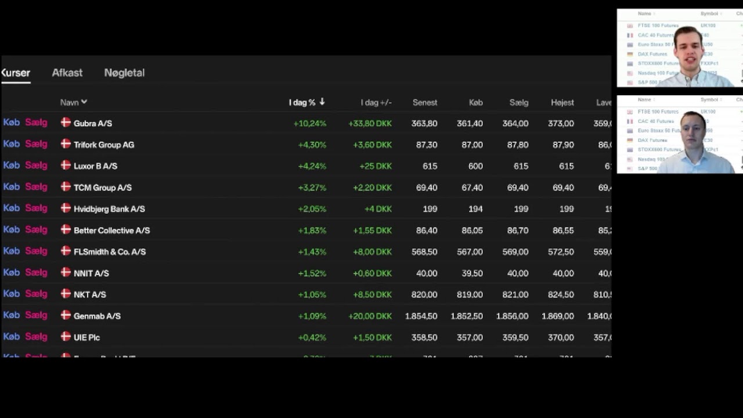Click Sælg for Genmab A/S
743x418 pixels.
[x=36, y=315]
